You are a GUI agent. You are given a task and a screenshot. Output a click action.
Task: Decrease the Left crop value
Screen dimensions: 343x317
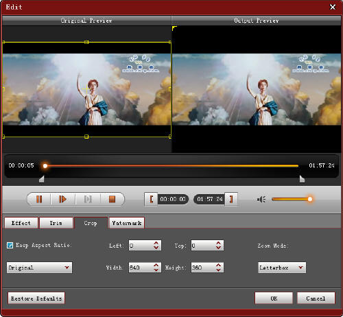point(156,248)
